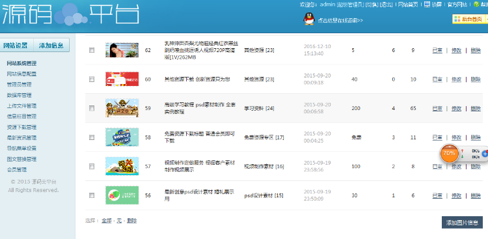The width and height of the screenshot is (488, 239).
Task: Tick the checkbox for row 57
Action: click(92, 166)
